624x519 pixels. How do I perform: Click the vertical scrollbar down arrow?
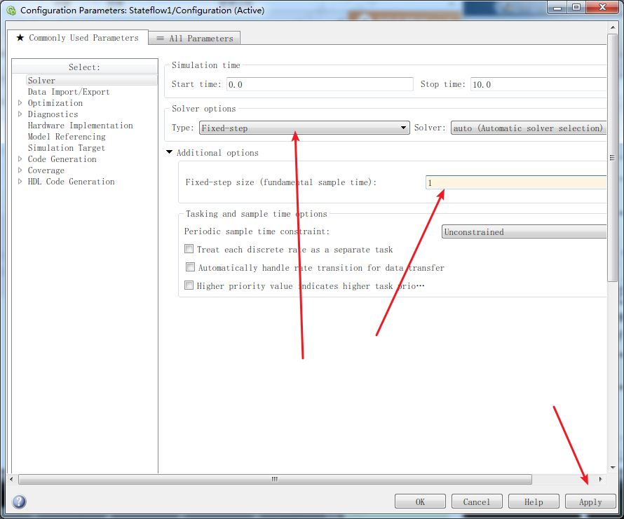pyautogui.click(x=613, y=468)
